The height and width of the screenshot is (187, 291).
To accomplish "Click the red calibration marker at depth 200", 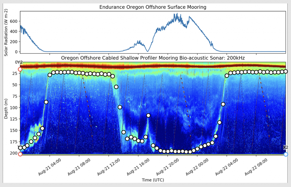I will click(x=20, y=154).
